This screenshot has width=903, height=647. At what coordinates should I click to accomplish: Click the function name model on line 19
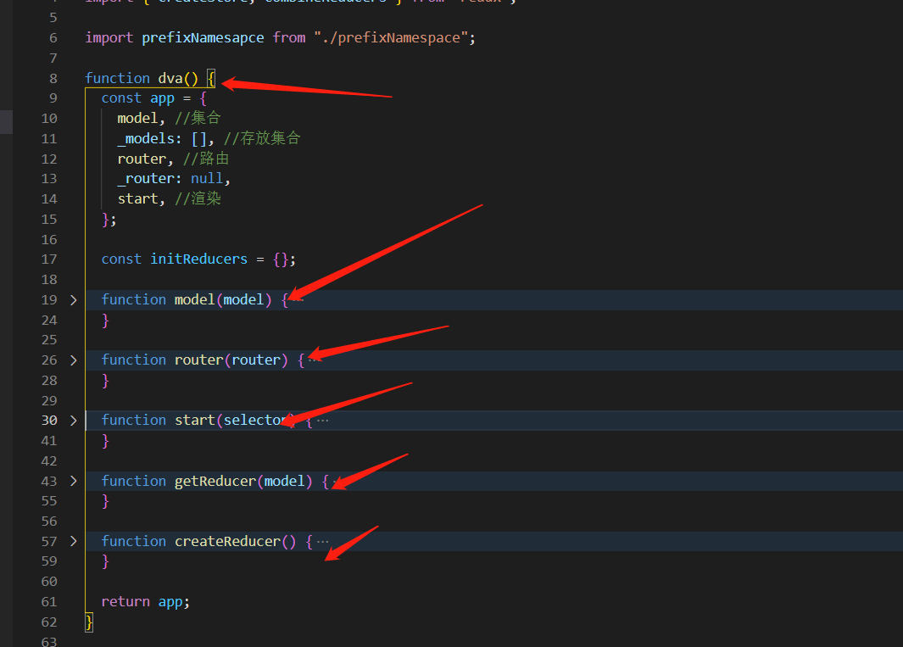coord(195,300)
